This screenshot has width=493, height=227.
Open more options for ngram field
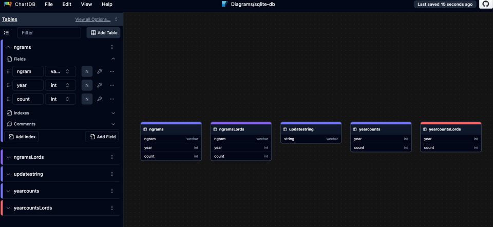pyautogui.click(x=112, y=71)
